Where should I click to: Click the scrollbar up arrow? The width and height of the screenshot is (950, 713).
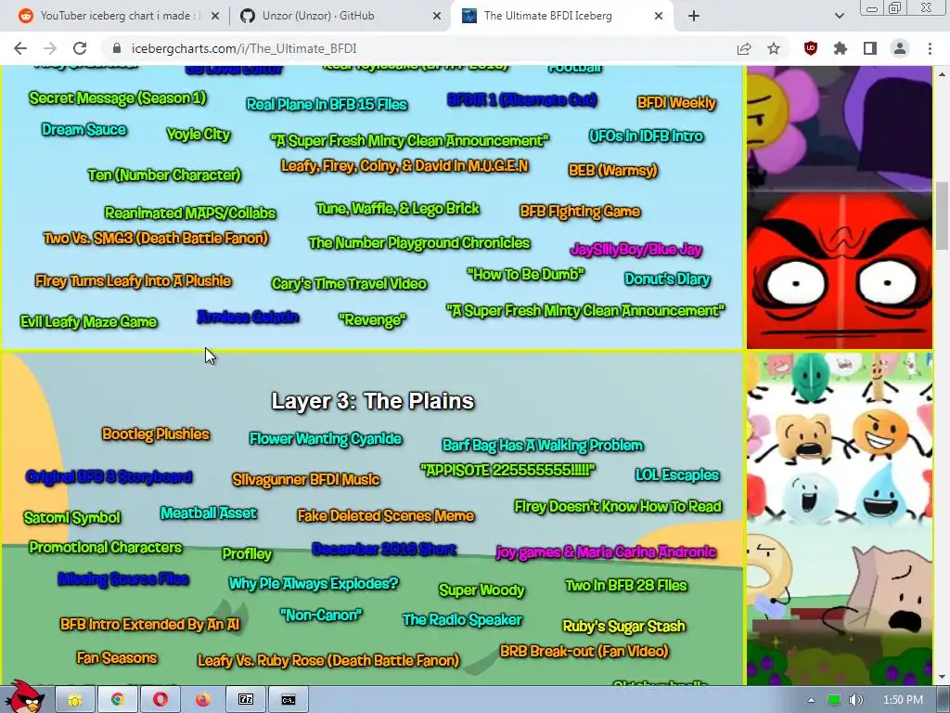coord(941,73)
